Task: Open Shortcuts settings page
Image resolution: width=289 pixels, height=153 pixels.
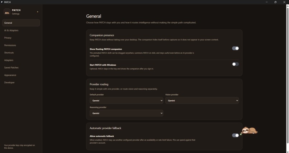Action: click(x=21, y=53)
